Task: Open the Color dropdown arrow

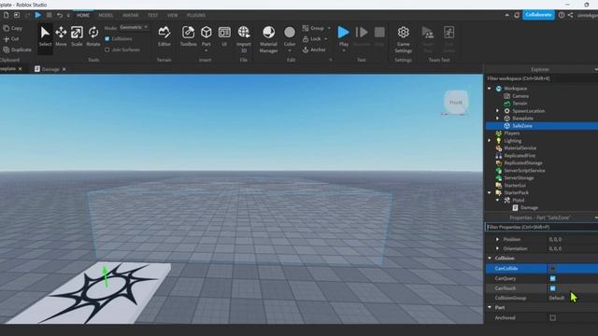Action: pyautogui.click(x=290, y=50)
